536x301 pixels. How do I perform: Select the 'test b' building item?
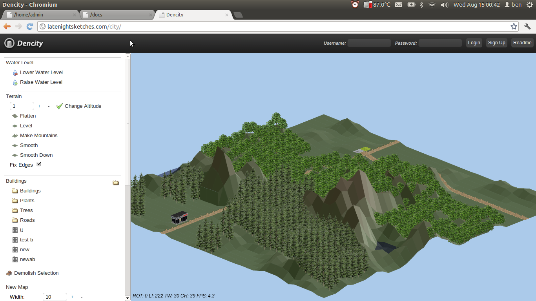click(26, 240)
